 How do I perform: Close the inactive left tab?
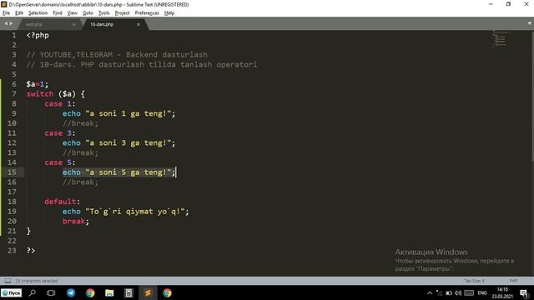click(x=74, y=24)
